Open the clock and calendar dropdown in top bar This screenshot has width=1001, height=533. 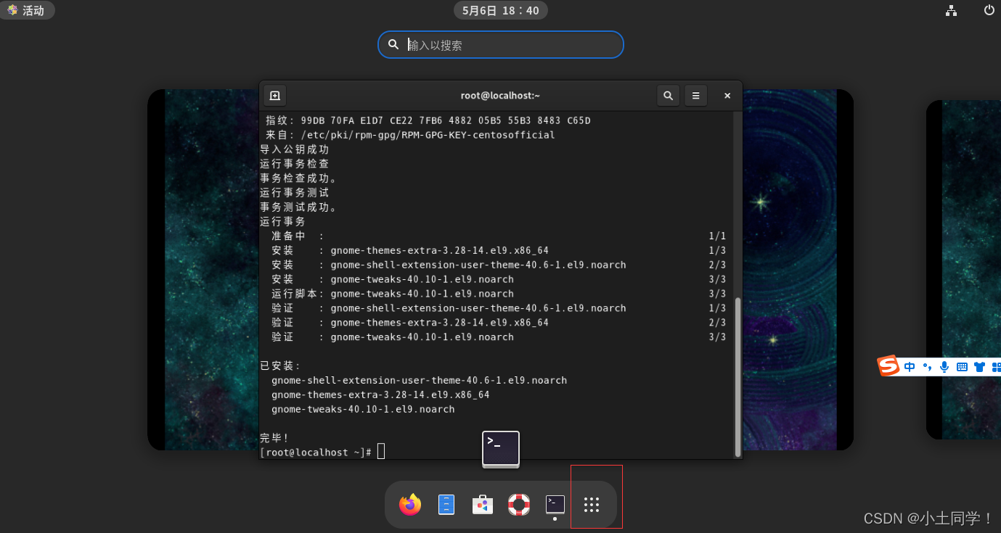point(500,10)
